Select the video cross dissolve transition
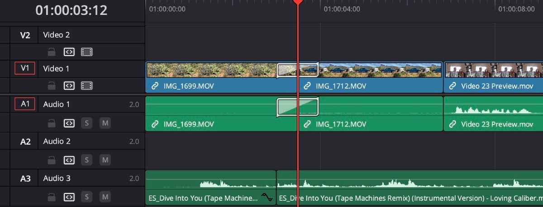This screenshot has width=543, height=207. coord(297,70)
